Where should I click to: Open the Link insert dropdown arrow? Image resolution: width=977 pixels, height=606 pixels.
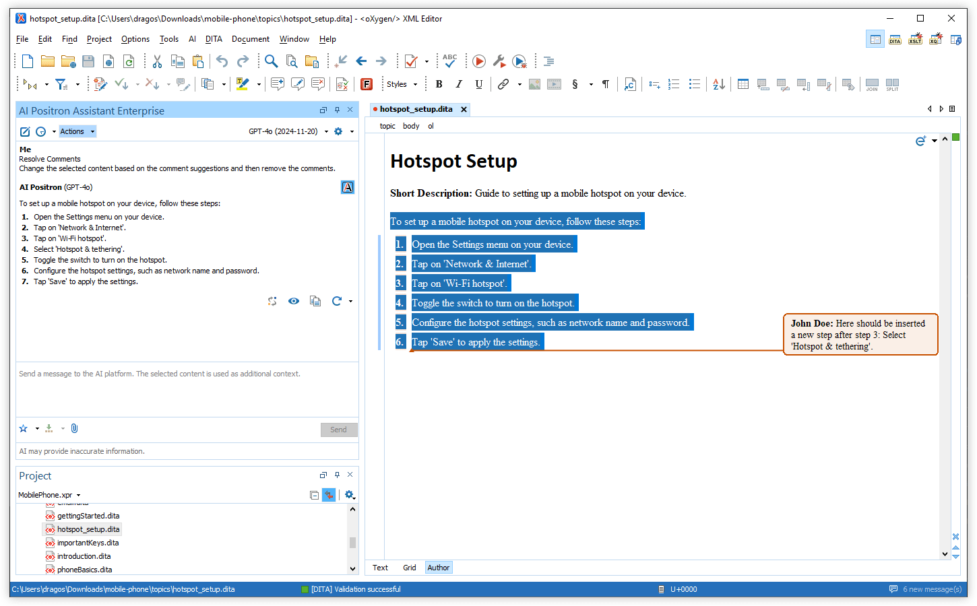[519, 84]
